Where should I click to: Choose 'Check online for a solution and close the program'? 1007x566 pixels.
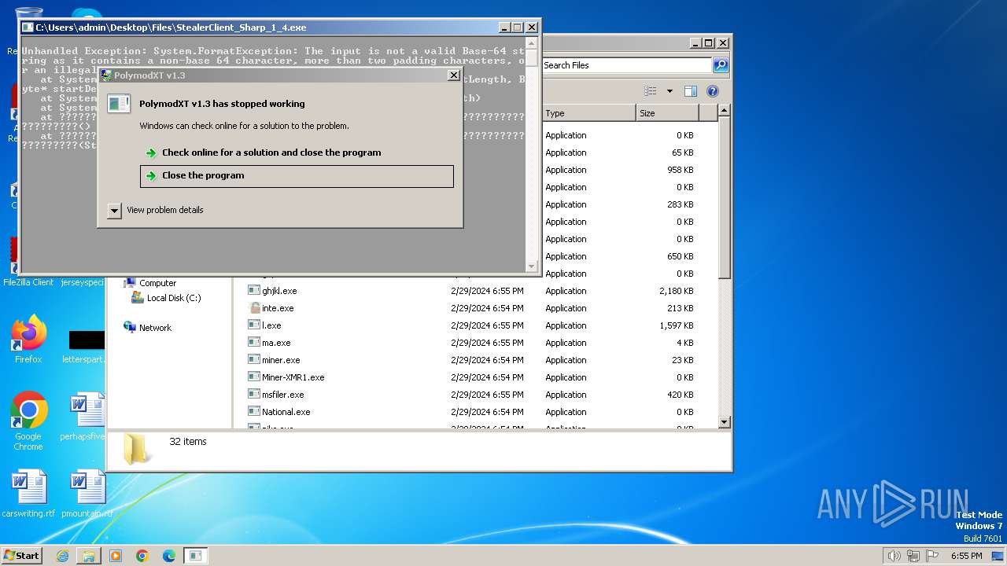tap(271, 153)
